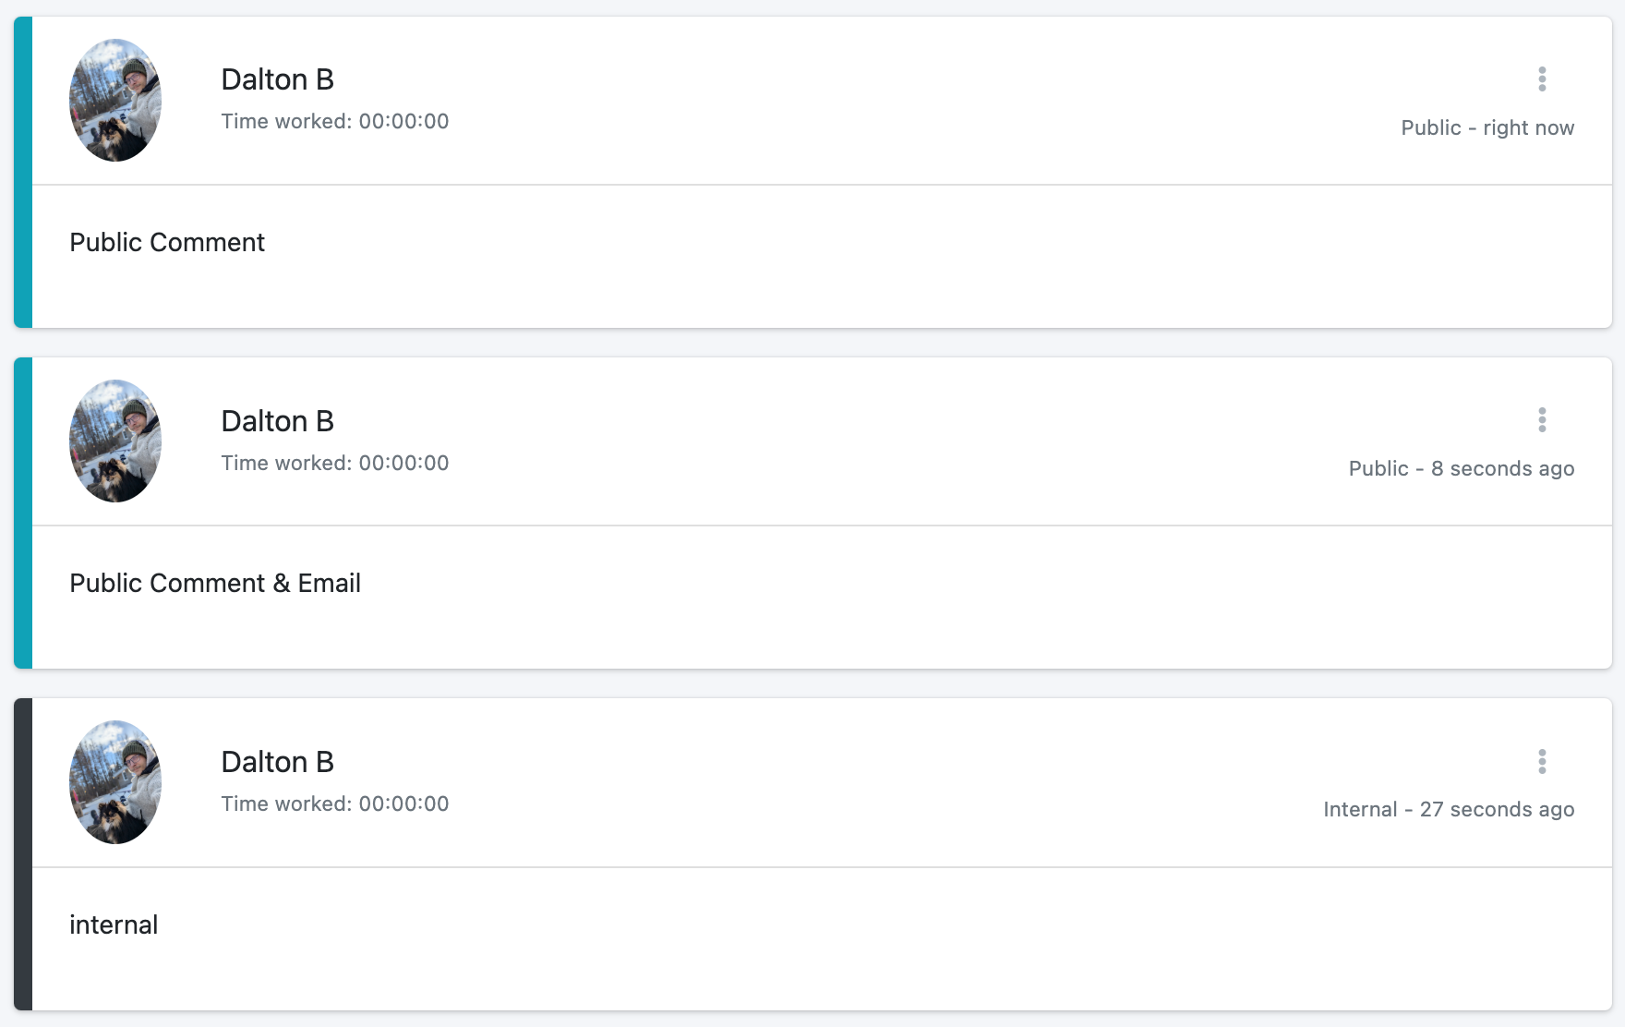Screen dimensions: 1625x1027
Task: Select the 'internal' comment body text
Action: (x=114, y=924)
